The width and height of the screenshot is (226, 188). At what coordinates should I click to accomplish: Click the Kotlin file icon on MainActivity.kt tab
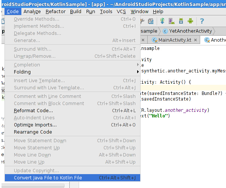pyautogui.click(x=154, y=40)
